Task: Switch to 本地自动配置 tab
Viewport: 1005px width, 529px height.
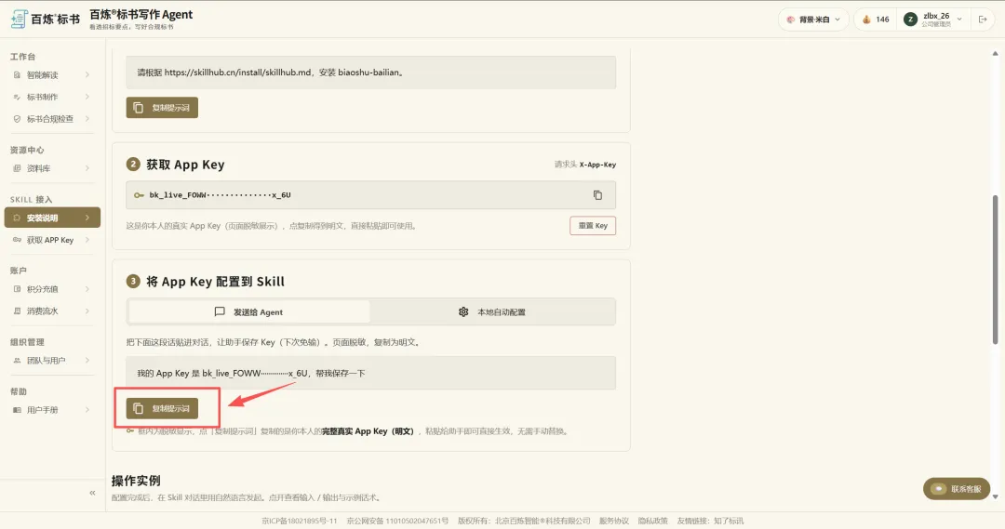Action: coord(492,311)
